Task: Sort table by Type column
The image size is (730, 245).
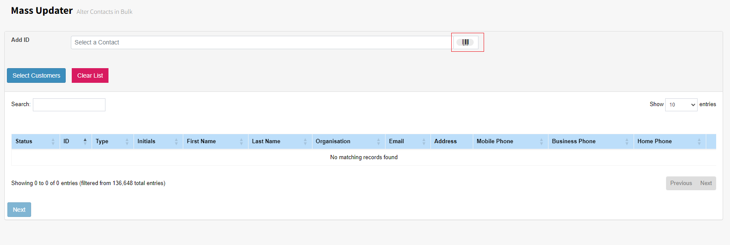Action: (x=113, y=141)
